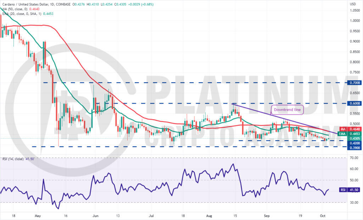363x220 pixels.
Task: Click the blue 0.3900 level price tag
Action: [x=354, y=148]
